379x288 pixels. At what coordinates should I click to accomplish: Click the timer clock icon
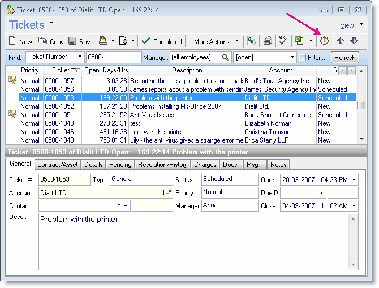tap(324, 41)
